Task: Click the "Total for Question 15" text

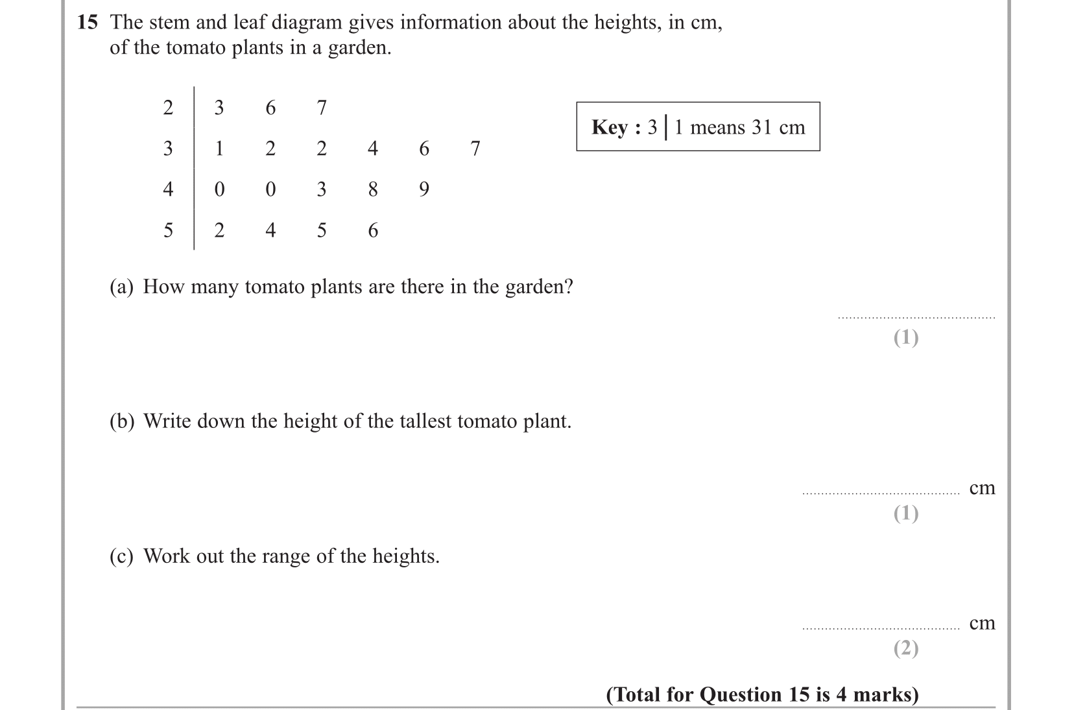Action: click(x=762, y=694)
